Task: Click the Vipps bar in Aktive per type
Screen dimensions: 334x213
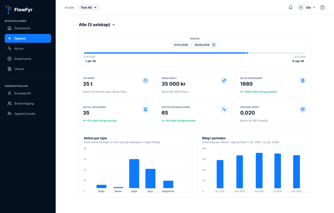Action: point(134,174)
